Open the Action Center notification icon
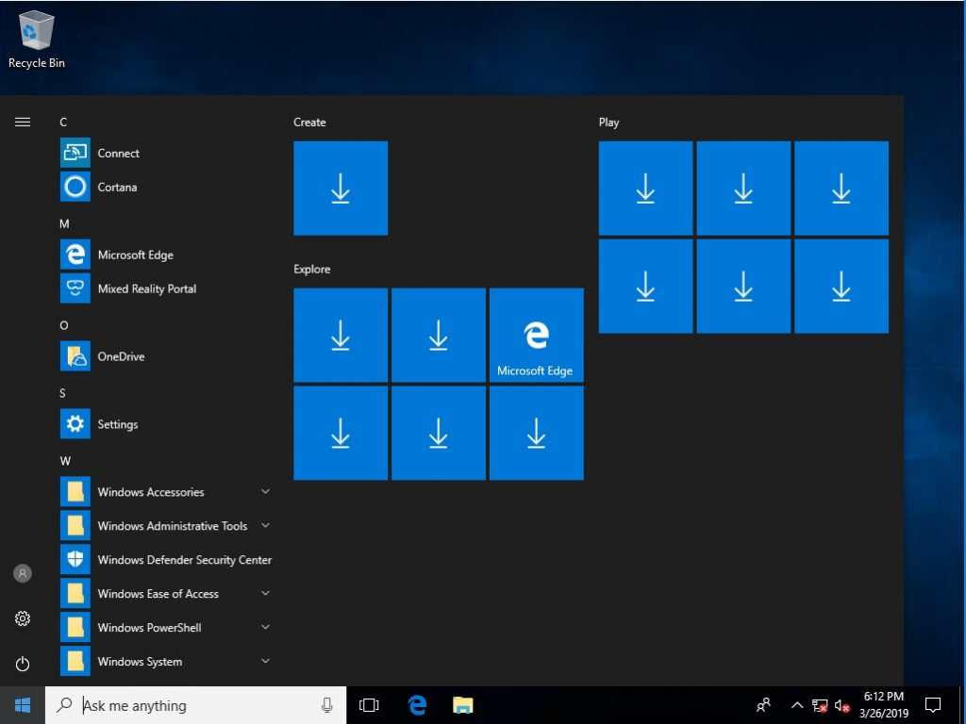Viewport: 966px width, 724px height. (933, 705)
